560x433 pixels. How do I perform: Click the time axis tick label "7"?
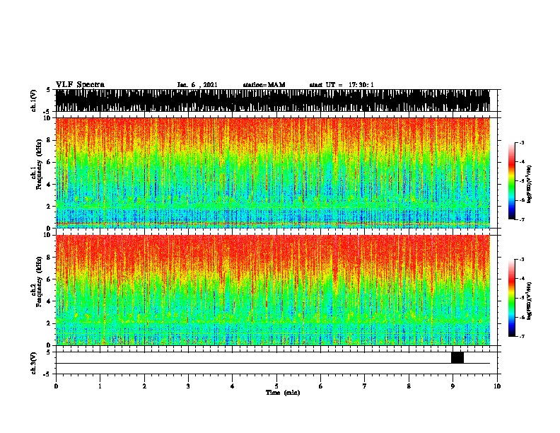click(x=365, y=386)
